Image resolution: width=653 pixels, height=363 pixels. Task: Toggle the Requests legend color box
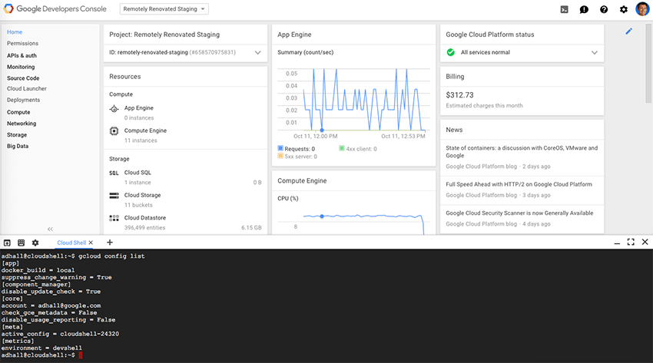280,148
